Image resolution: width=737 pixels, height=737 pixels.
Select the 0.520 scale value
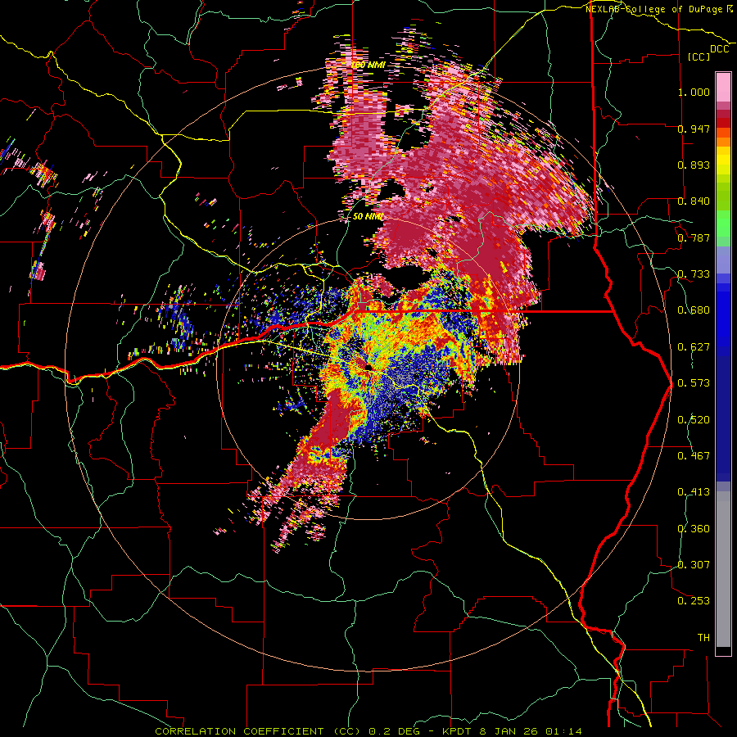(x=694, y=420)
